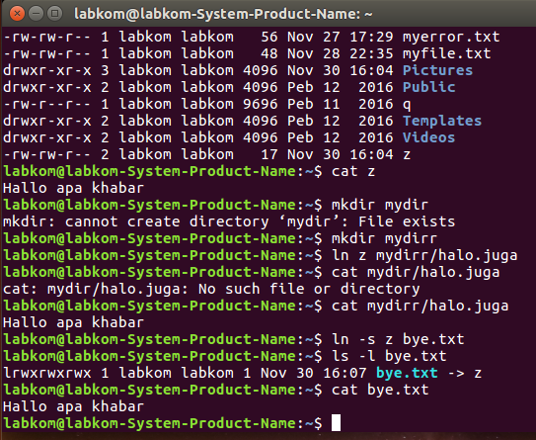Click the myerror.txt file name
This screenshot has height=440, width=536.
pyautogui.click(x=451, y=37)
